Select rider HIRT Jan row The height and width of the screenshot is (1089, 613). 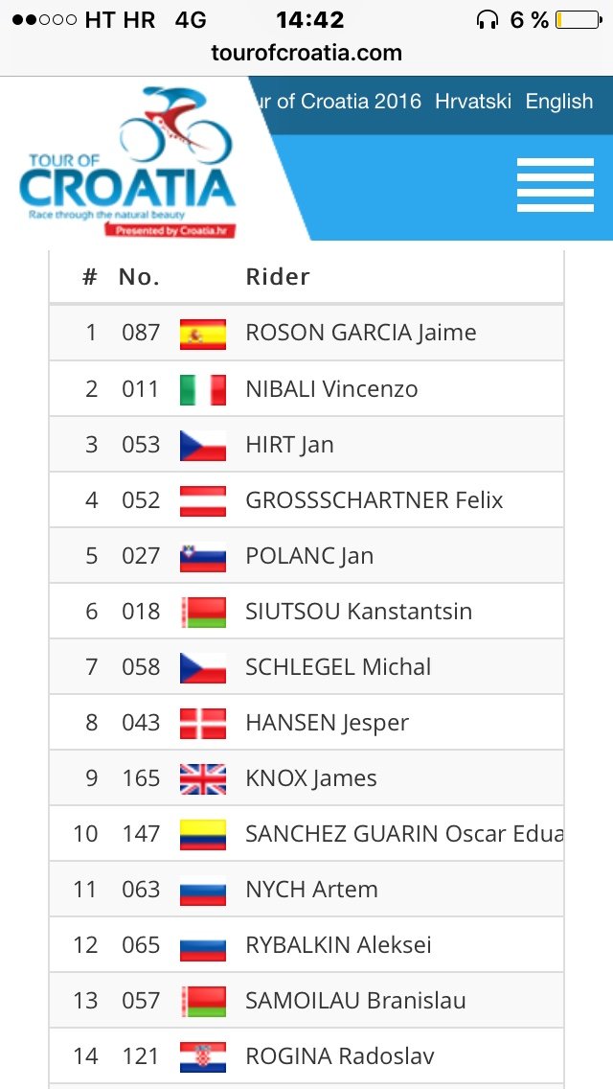[x=306, y=445]
